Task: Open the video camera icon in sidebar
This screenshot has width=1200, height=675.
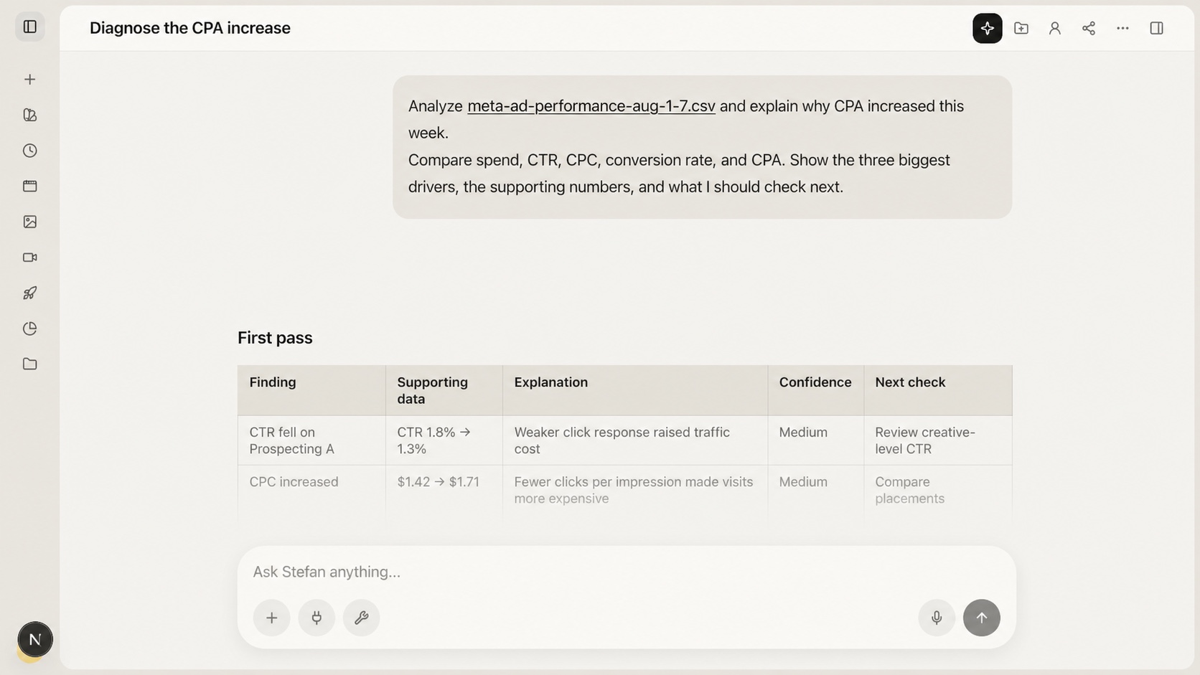Action: click(30, 258)
